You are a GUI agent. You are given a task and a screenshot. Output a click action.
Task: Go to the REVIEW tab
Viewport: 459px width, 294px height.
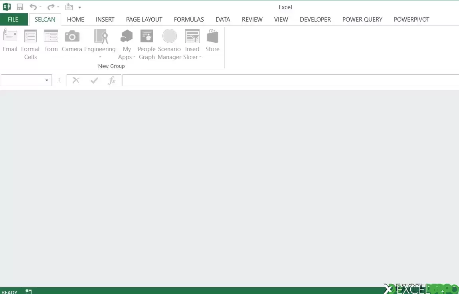[252, 19]
